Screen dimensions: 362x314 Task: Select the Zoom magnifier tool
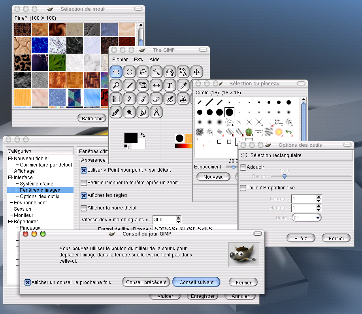(x=116, y=86)
